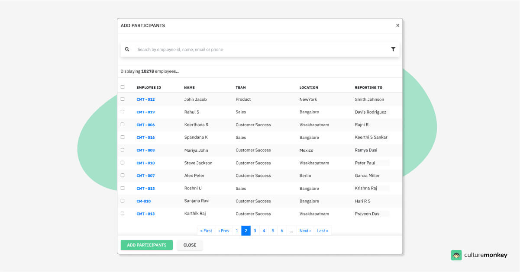Image resolution: width=520 pixels, height=272 pixels.
Task: Open employee ID CMT - 012
Action: [145, 99]
